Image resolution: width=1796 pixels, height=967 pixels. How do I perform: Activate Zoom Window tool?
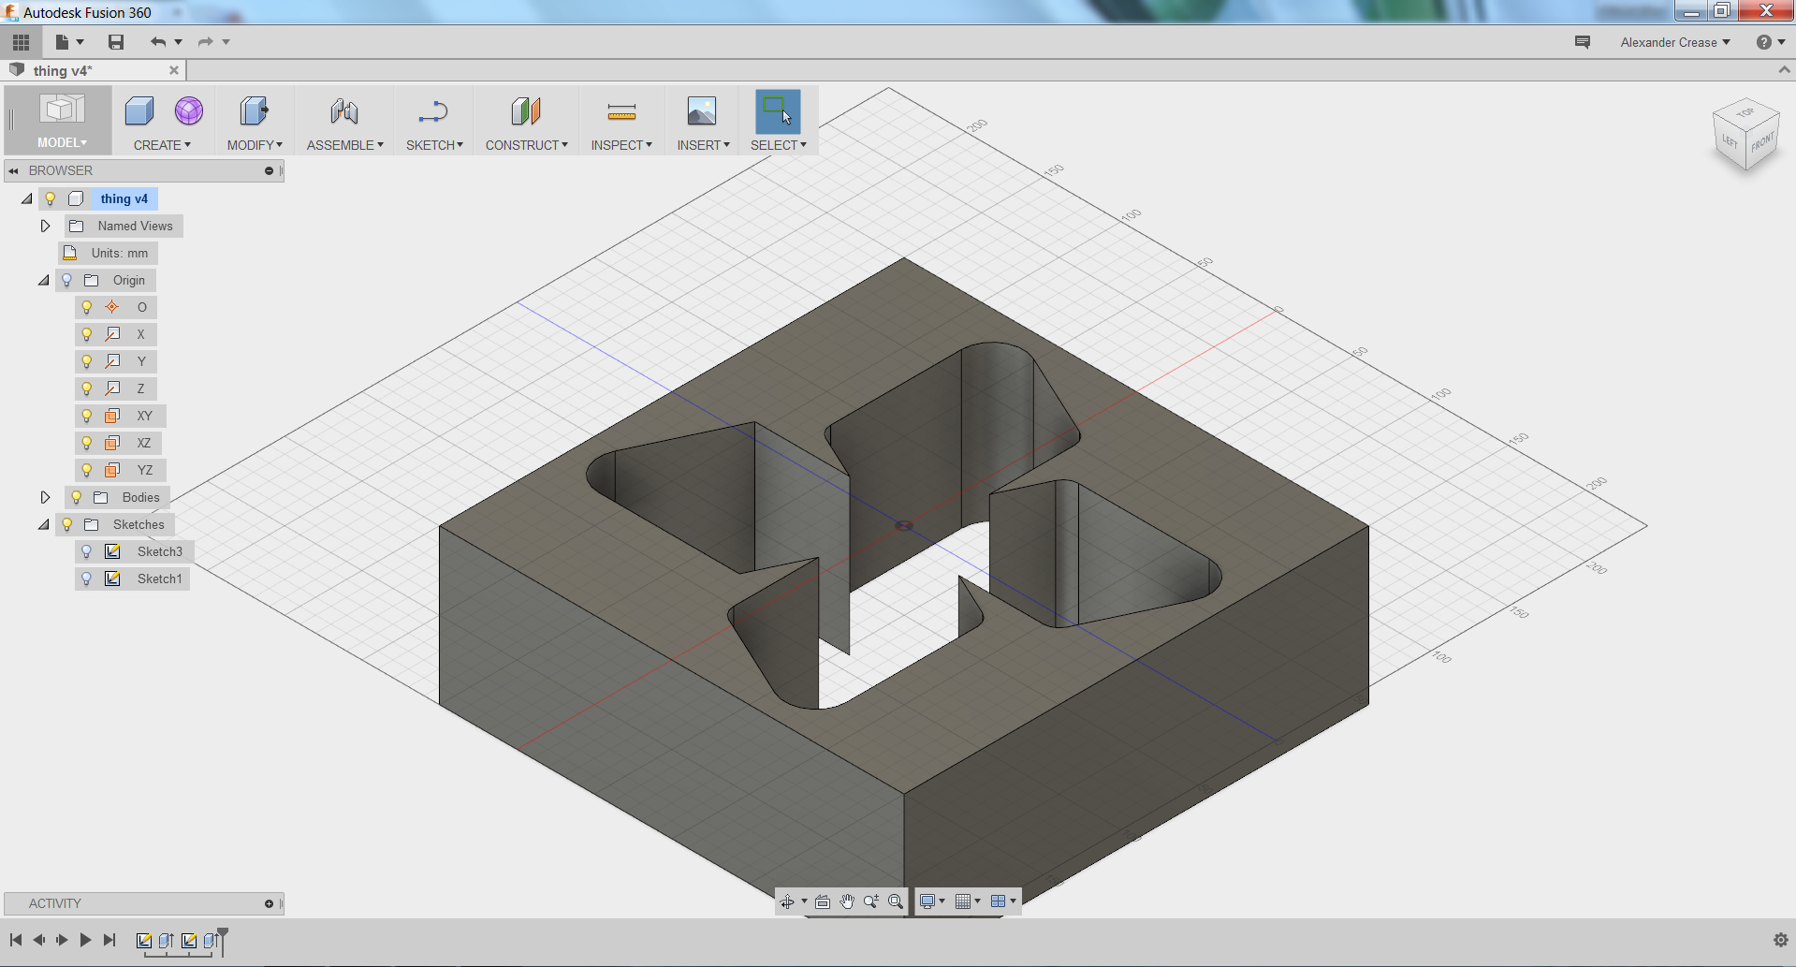pyautogui.click(x=895, y=901)
